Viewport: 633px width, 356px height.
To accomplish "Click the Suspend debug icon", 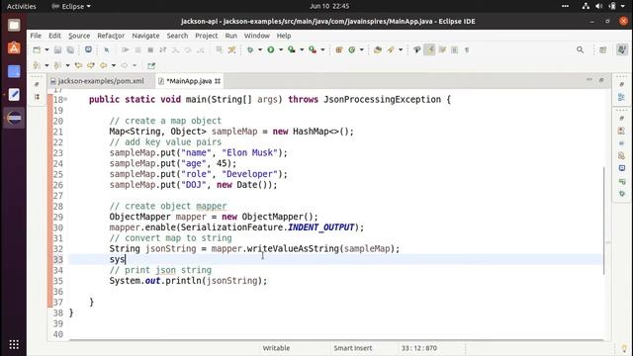I will click(137, 49).
